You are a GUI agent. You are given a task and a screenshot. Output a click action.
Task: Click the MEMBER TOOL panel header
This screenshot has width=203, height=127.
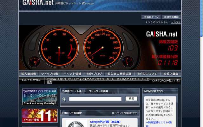tap(160, 91)
